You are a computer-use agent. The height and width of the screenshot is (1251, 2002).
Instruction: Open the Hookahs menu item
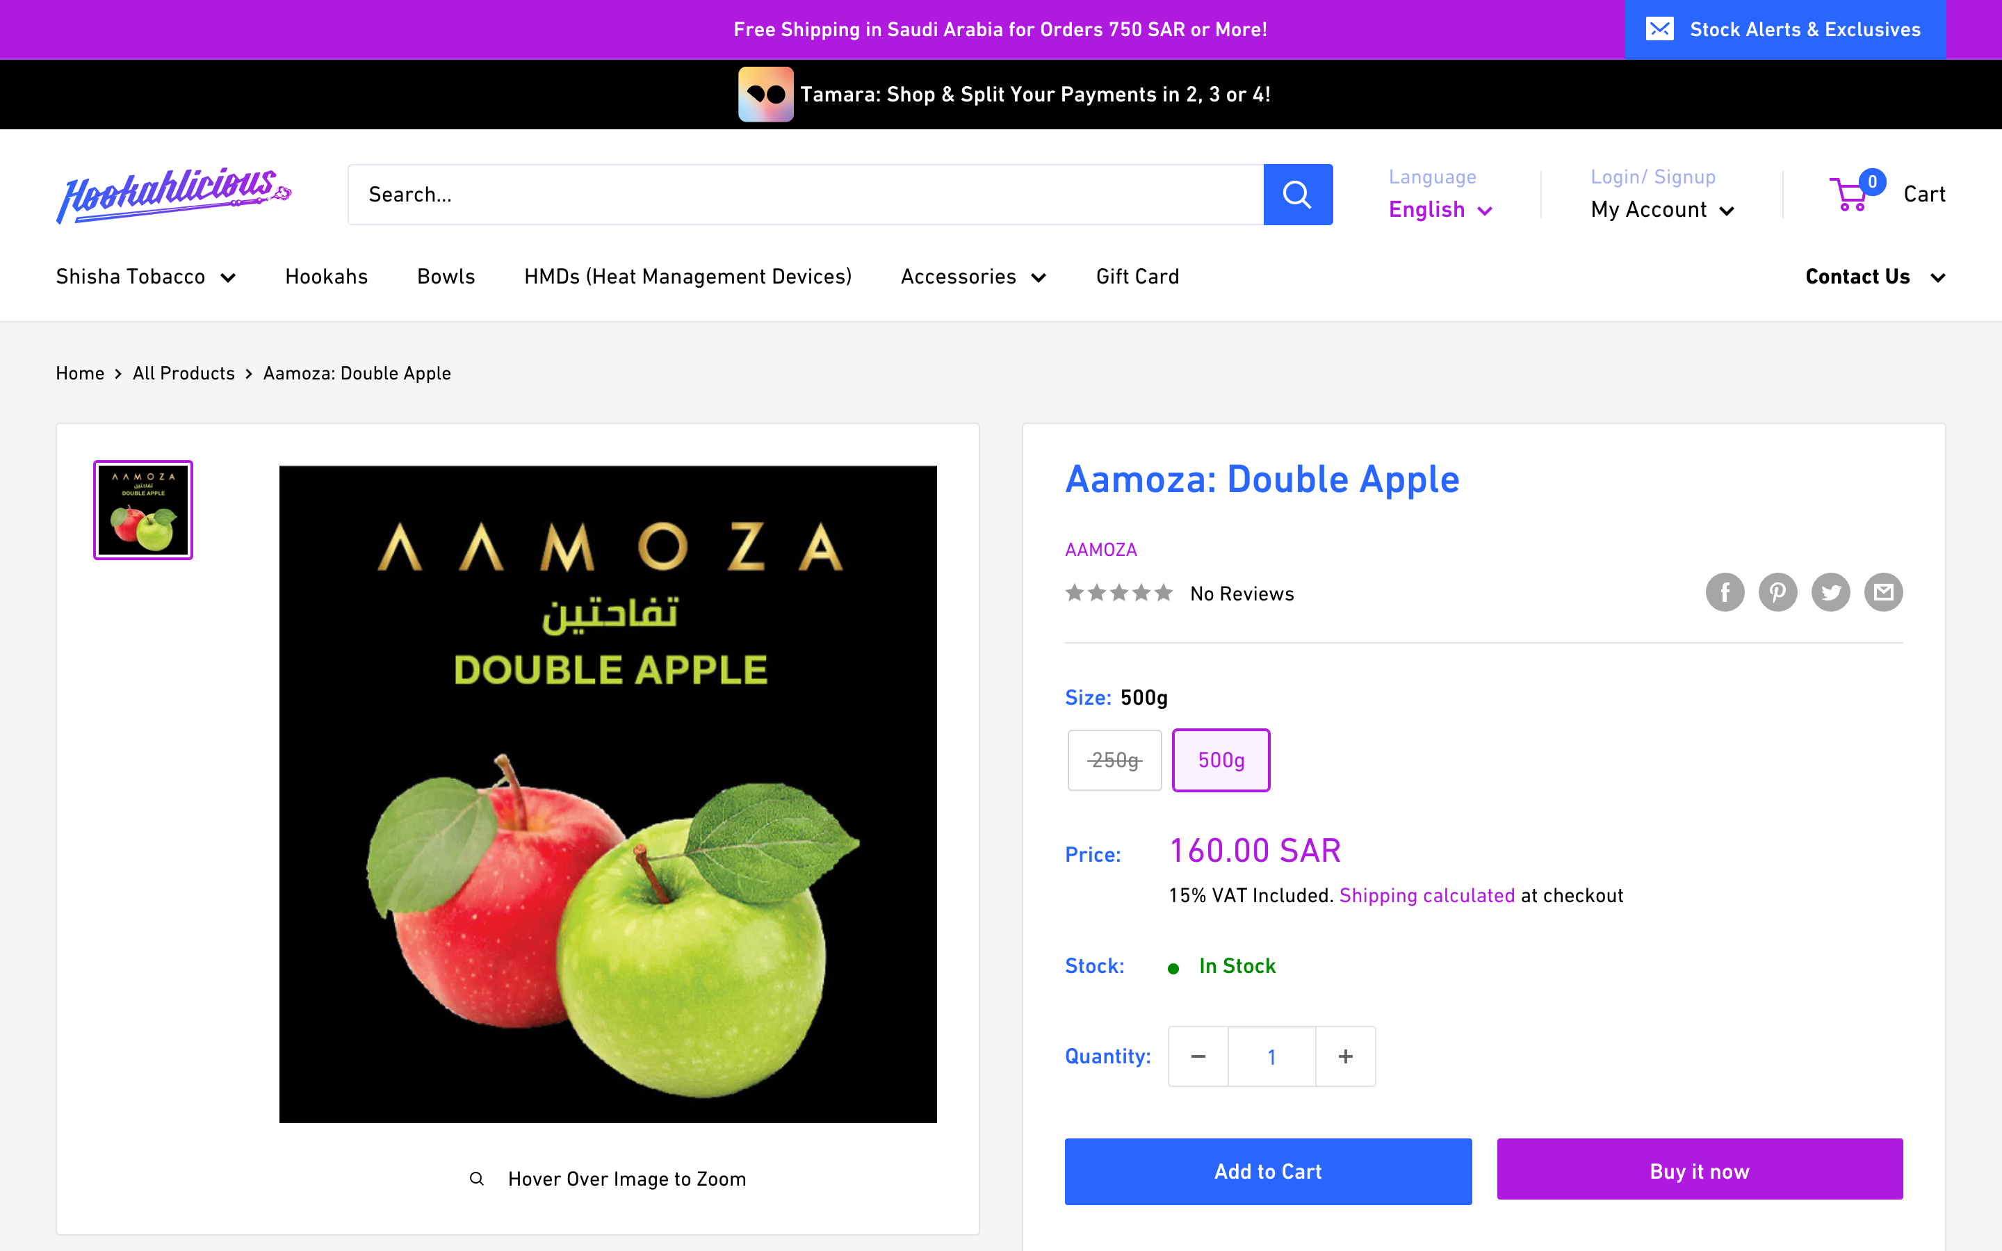point(326,277)
